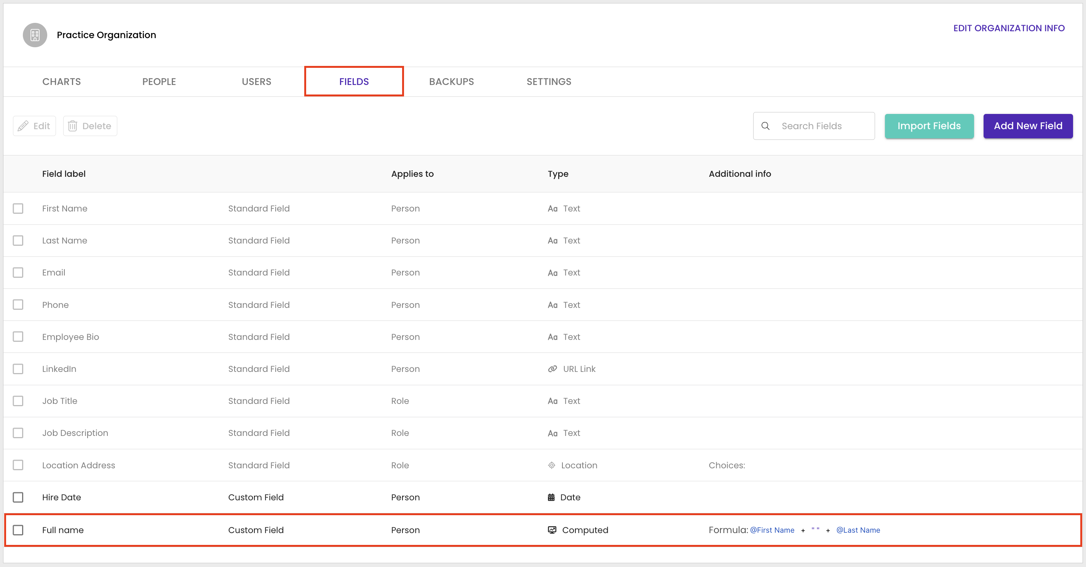This screenshot has height=567, width=1086.
Task: Click the Location Address field label
Action: coord(78,465)
